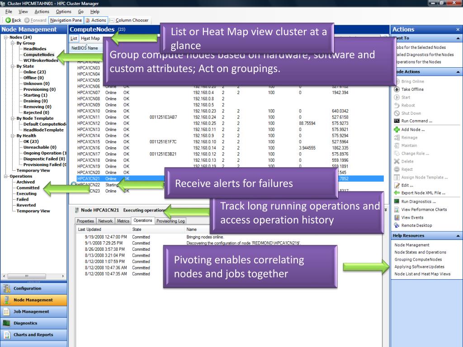
Task: Click the Reboot icon in Node Actions
Action: click(397, 105)
